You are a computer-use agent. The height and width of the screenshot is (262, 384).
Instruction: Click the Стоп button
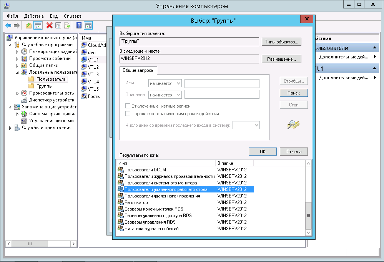(x=294, y=105)
